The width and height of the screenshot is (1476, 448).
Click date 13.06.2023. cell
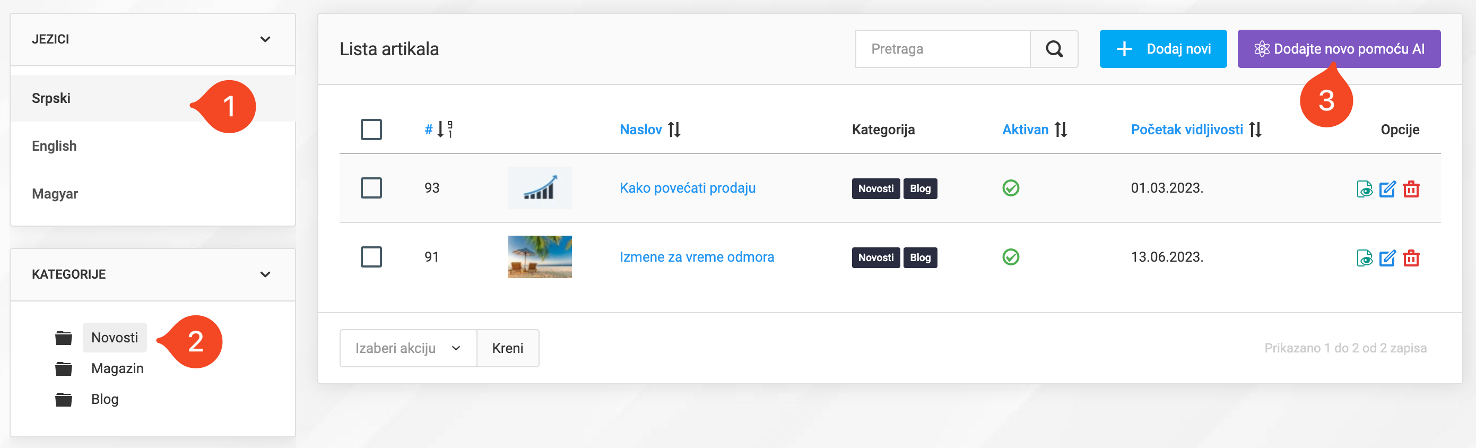pyautogui.click(x=1167, y=257)
